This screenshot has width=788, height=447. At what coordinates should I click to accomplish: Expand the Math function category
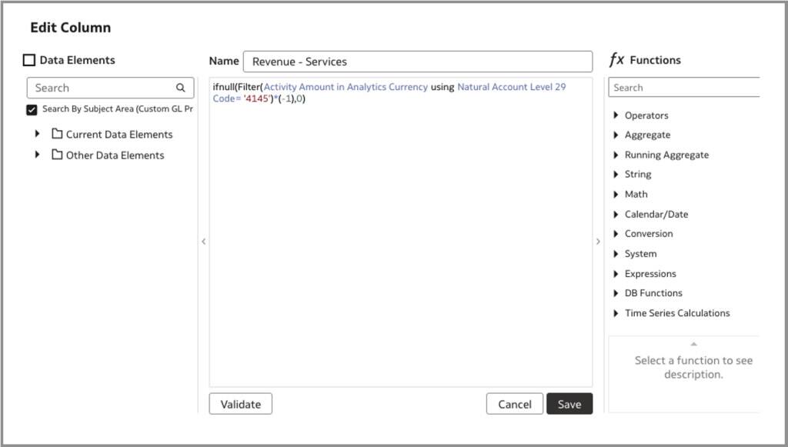[616, 194]
